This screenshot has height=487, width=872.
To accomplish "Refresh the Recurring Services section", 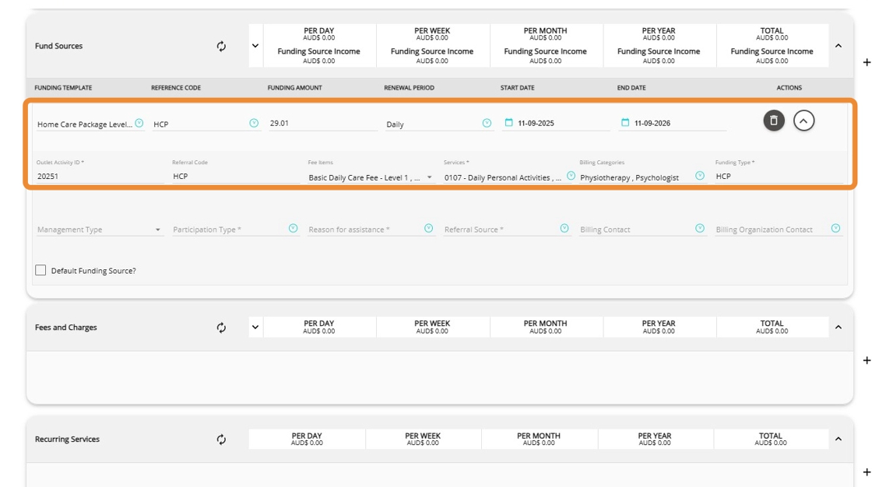I will click(221, 440).
